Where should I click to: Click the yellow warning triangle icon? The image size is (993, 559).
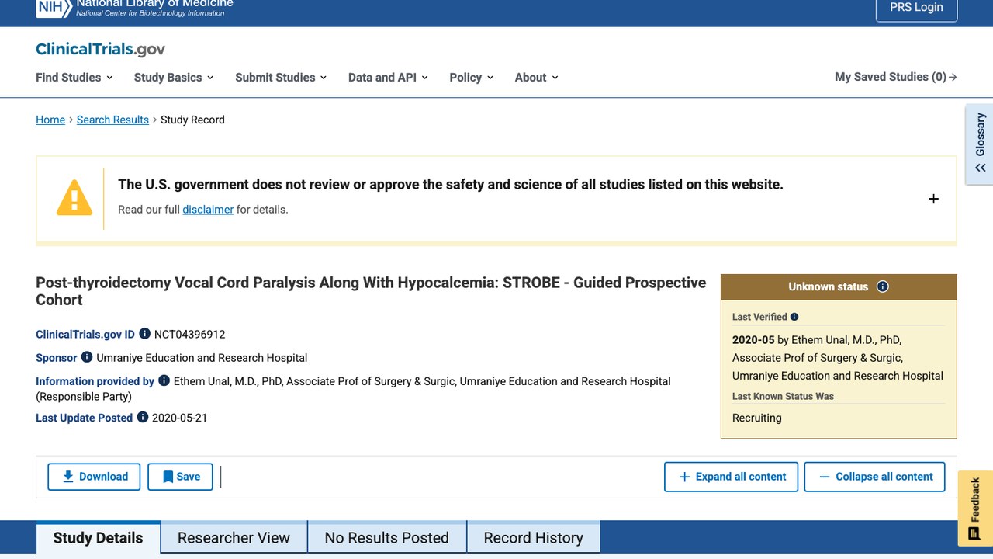tap(74, 198)
